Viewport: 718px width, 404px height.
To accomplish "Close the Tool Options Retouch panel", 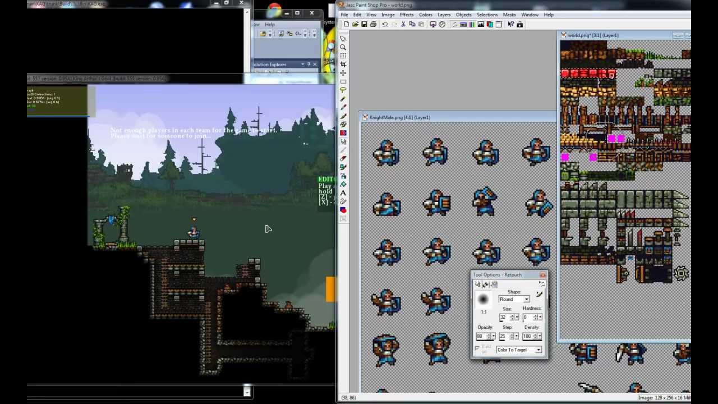I will click(543, 275).
